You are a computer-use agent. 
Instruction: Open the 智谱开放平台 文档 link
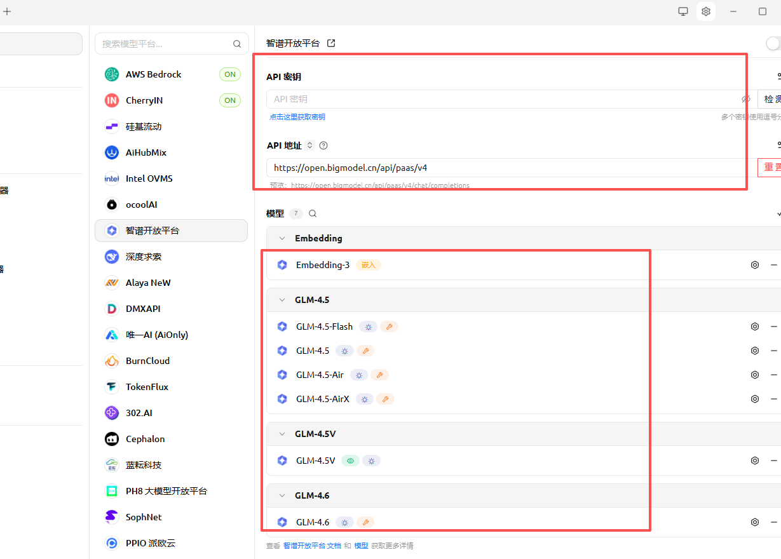click(x=312, y=546)
